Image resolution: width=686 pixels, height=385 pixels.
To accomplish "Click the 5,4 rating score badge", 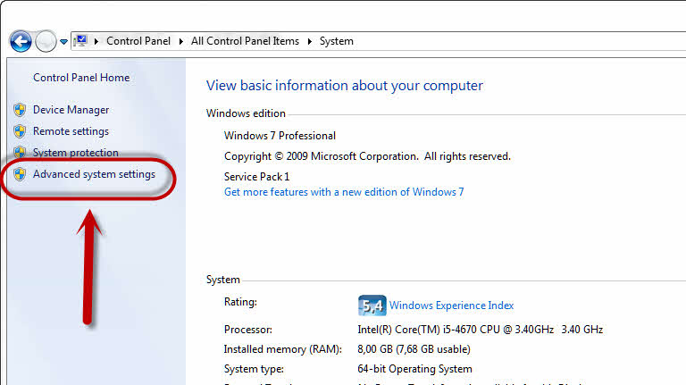I will [372, 305].
